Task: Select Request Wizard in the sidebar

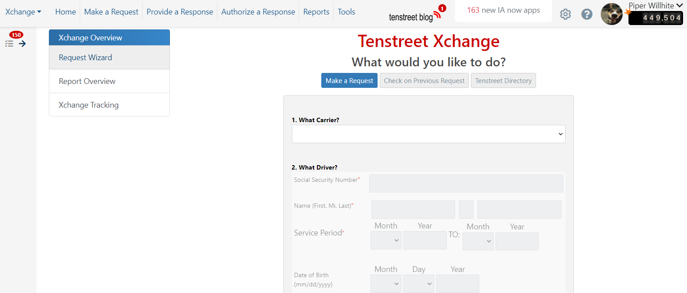Action: [x=109, y=58]
